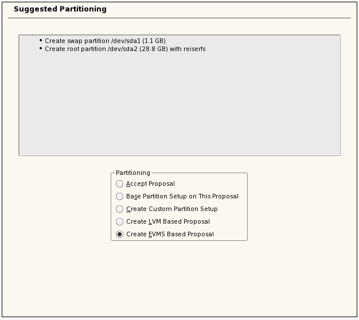The image size is (359, 320).
Task: Click the 'Create EVMS Based Proposal' label
Action: pyautogui.click(x=170, y=235)
